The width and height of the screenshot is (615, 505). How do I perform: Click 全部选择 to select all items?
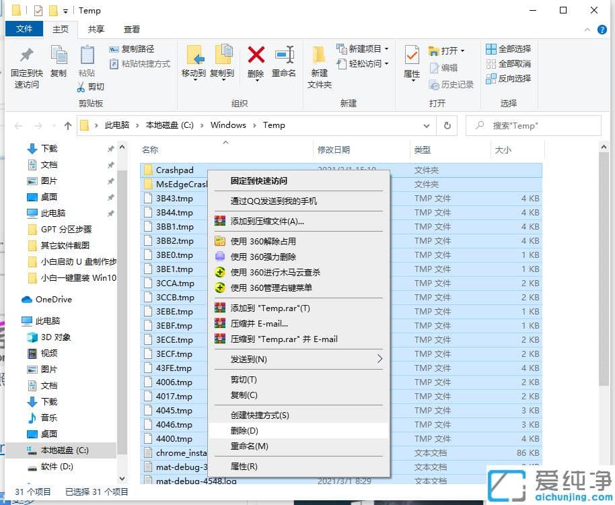point(509,48)
